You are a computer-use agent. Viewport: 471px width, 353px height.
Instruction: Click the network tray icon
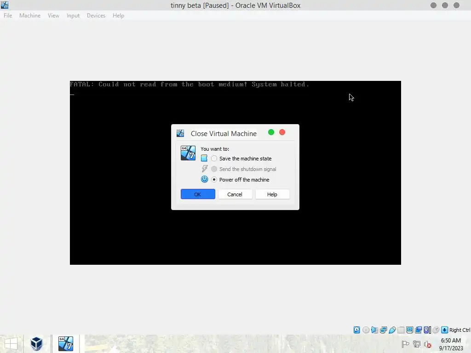coord(417,344)
